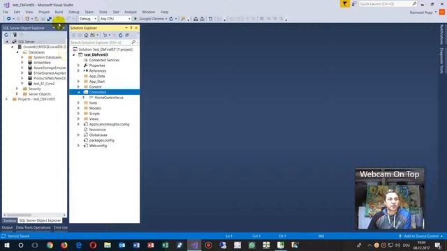Viewport: 447px width, 251px height.
Task: Open Outlook from the taskbar
Action: 122,245
